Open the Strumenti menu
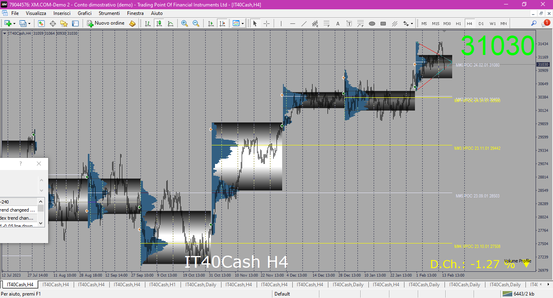This screenshot has height=298, width=553. click(109, 13)
